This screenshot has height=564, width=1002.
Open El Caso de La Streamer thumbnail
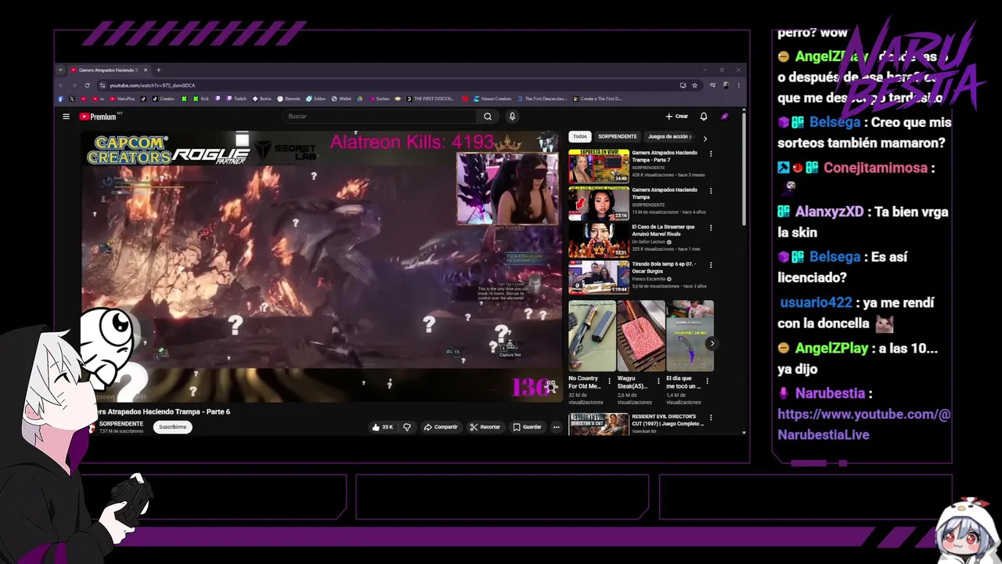(x=599, y=240)
